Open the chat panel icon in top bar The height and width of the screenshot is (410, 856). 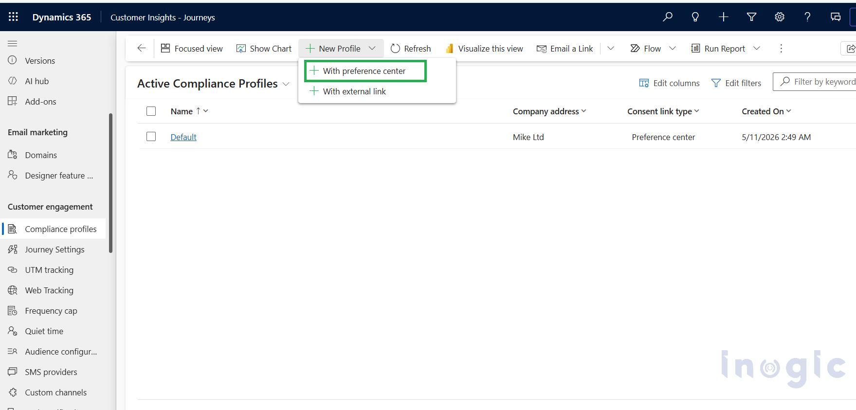click(836, 17)
